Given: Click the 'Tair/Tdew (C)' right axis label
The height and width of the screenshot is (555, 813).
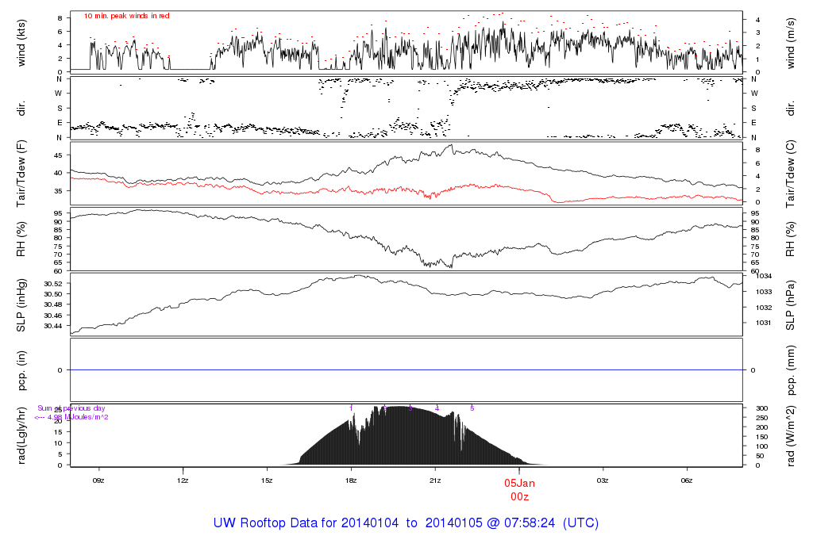Looking at the screenshot, I should [x=791, y=173].
